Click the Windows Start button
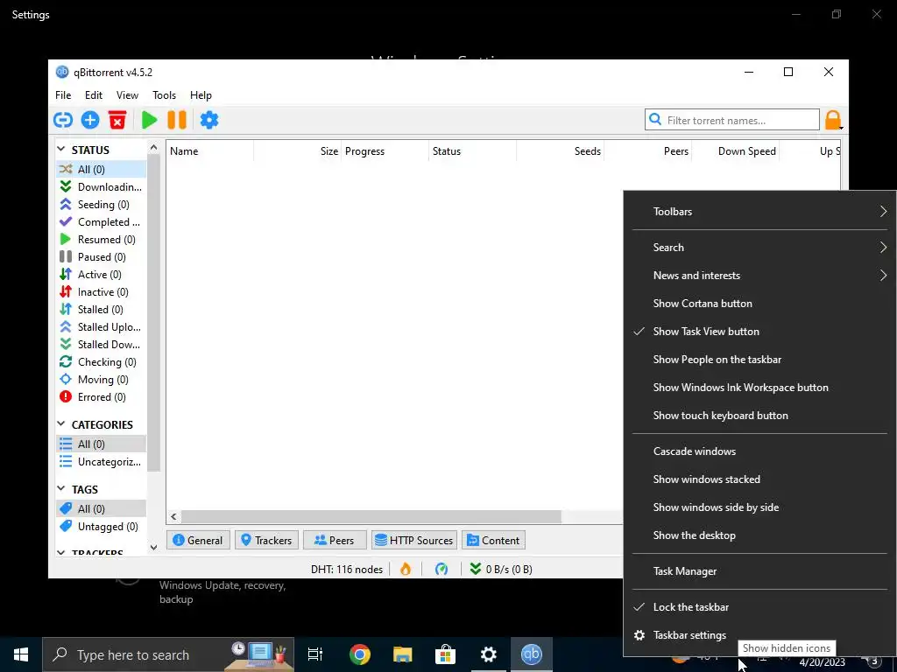 21,654
